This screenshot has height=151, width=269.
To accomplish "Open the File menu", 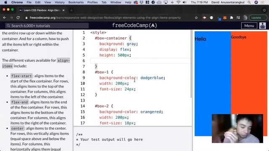I will (29, 2).
